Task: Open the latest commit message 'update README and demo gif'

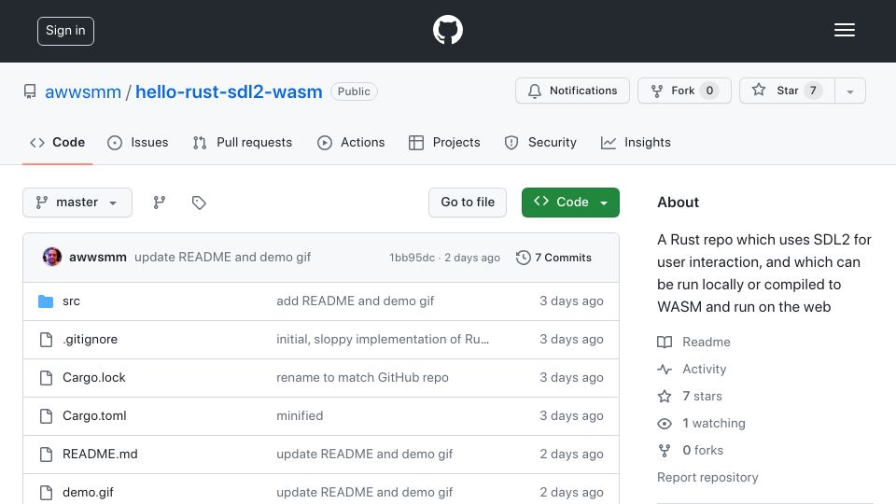Action: 223,258
